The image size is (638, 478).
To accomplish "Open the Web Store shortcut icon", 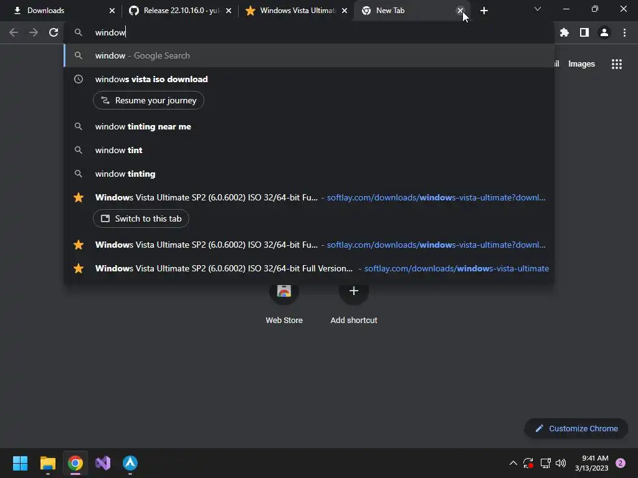I will click(284, 291).
